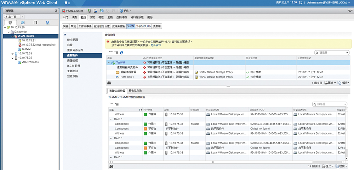Viewport: 354px width, 170px height.
Task: Collapse the 10.10.75.35 tree node
Action: 12,58
